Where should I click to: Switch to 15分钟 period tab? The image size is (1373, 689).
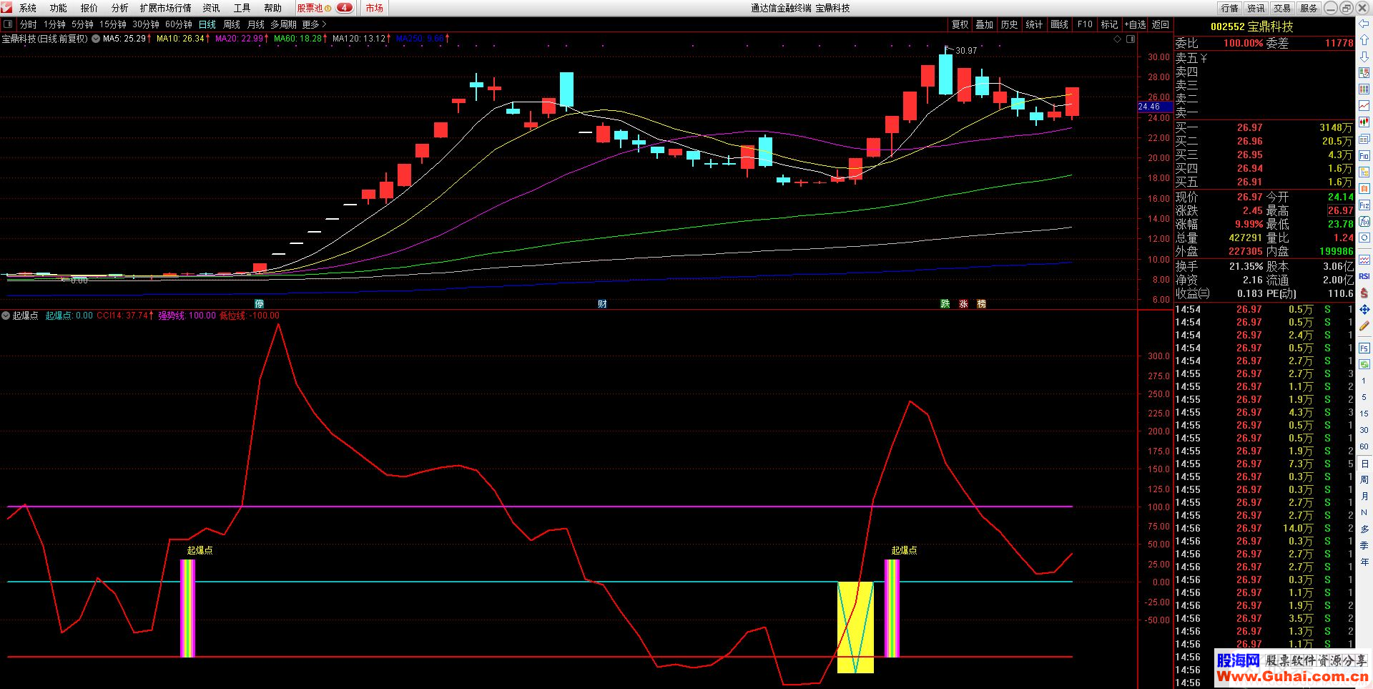[112, 24]
